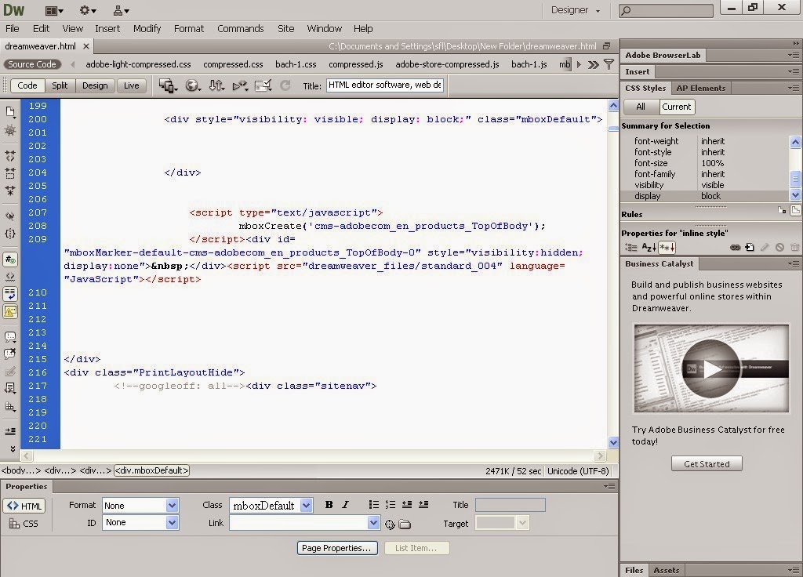Open the Modify menu
803x577 pixels.
[147, 29]
